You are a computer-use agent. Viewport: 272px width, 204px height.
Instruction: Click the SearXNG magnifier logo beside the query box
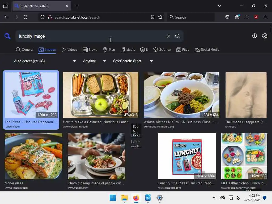coord(7,36)
